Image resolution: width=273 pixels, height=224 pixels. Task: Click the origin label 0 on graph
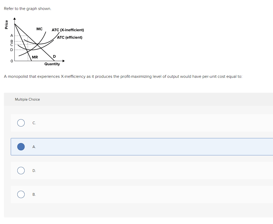(11, 61)
